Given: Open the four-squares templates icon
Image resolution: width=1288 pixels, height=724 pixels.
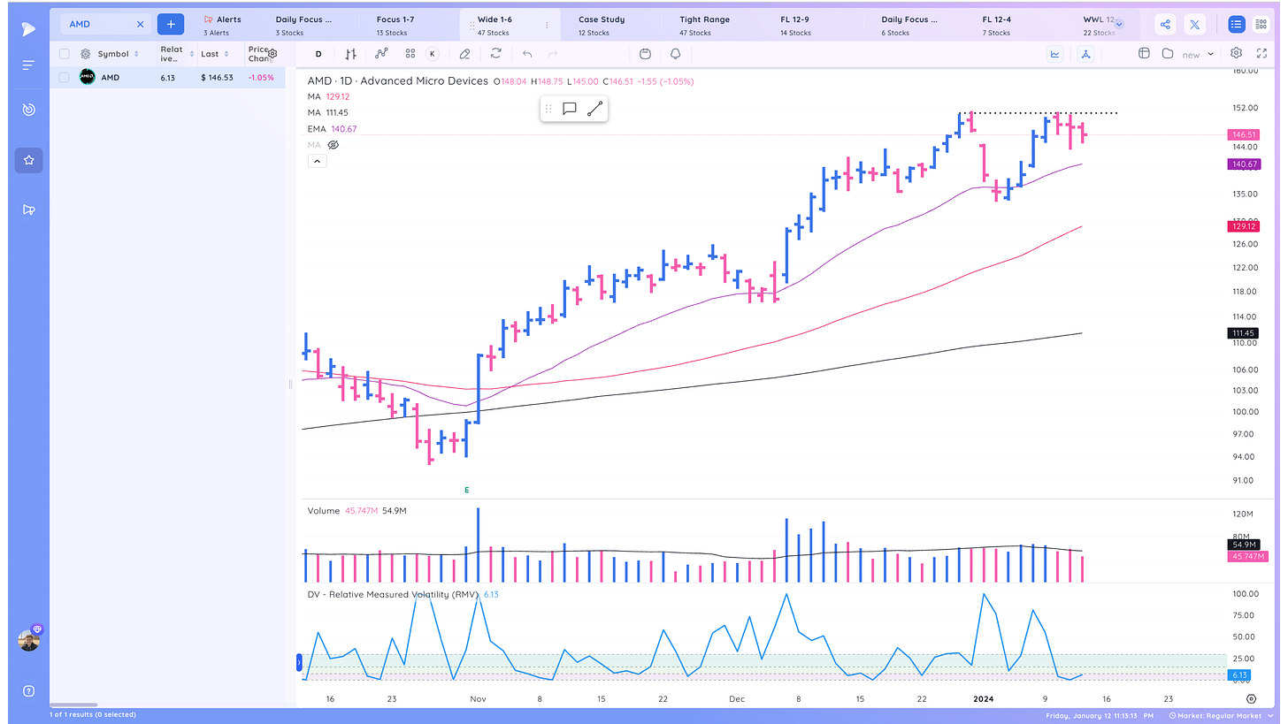Looking at the screenshot, I should tap(410, 54).
